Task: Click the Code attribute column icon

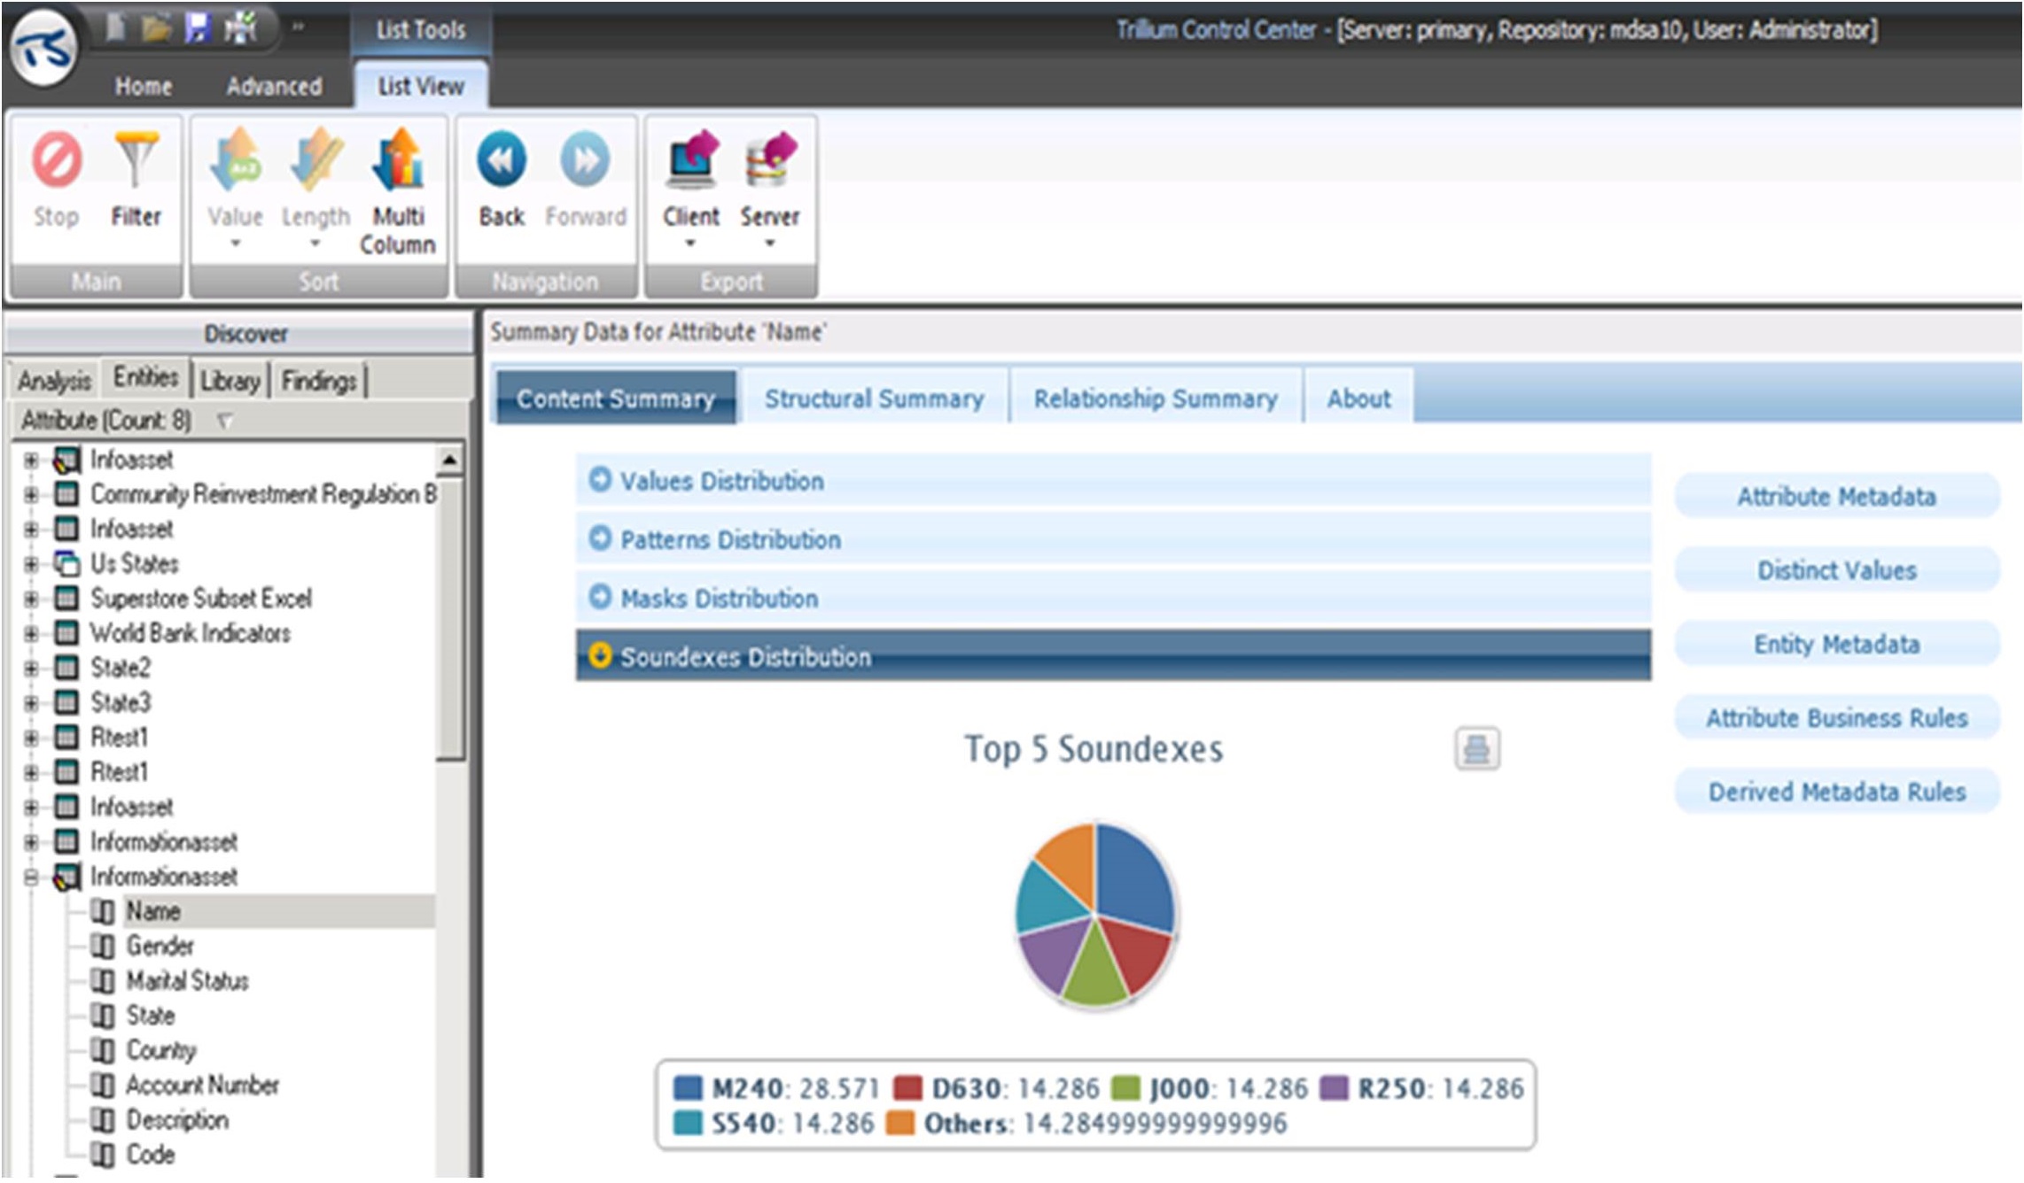Action: pyautogui.click(x=103, y=1155)
